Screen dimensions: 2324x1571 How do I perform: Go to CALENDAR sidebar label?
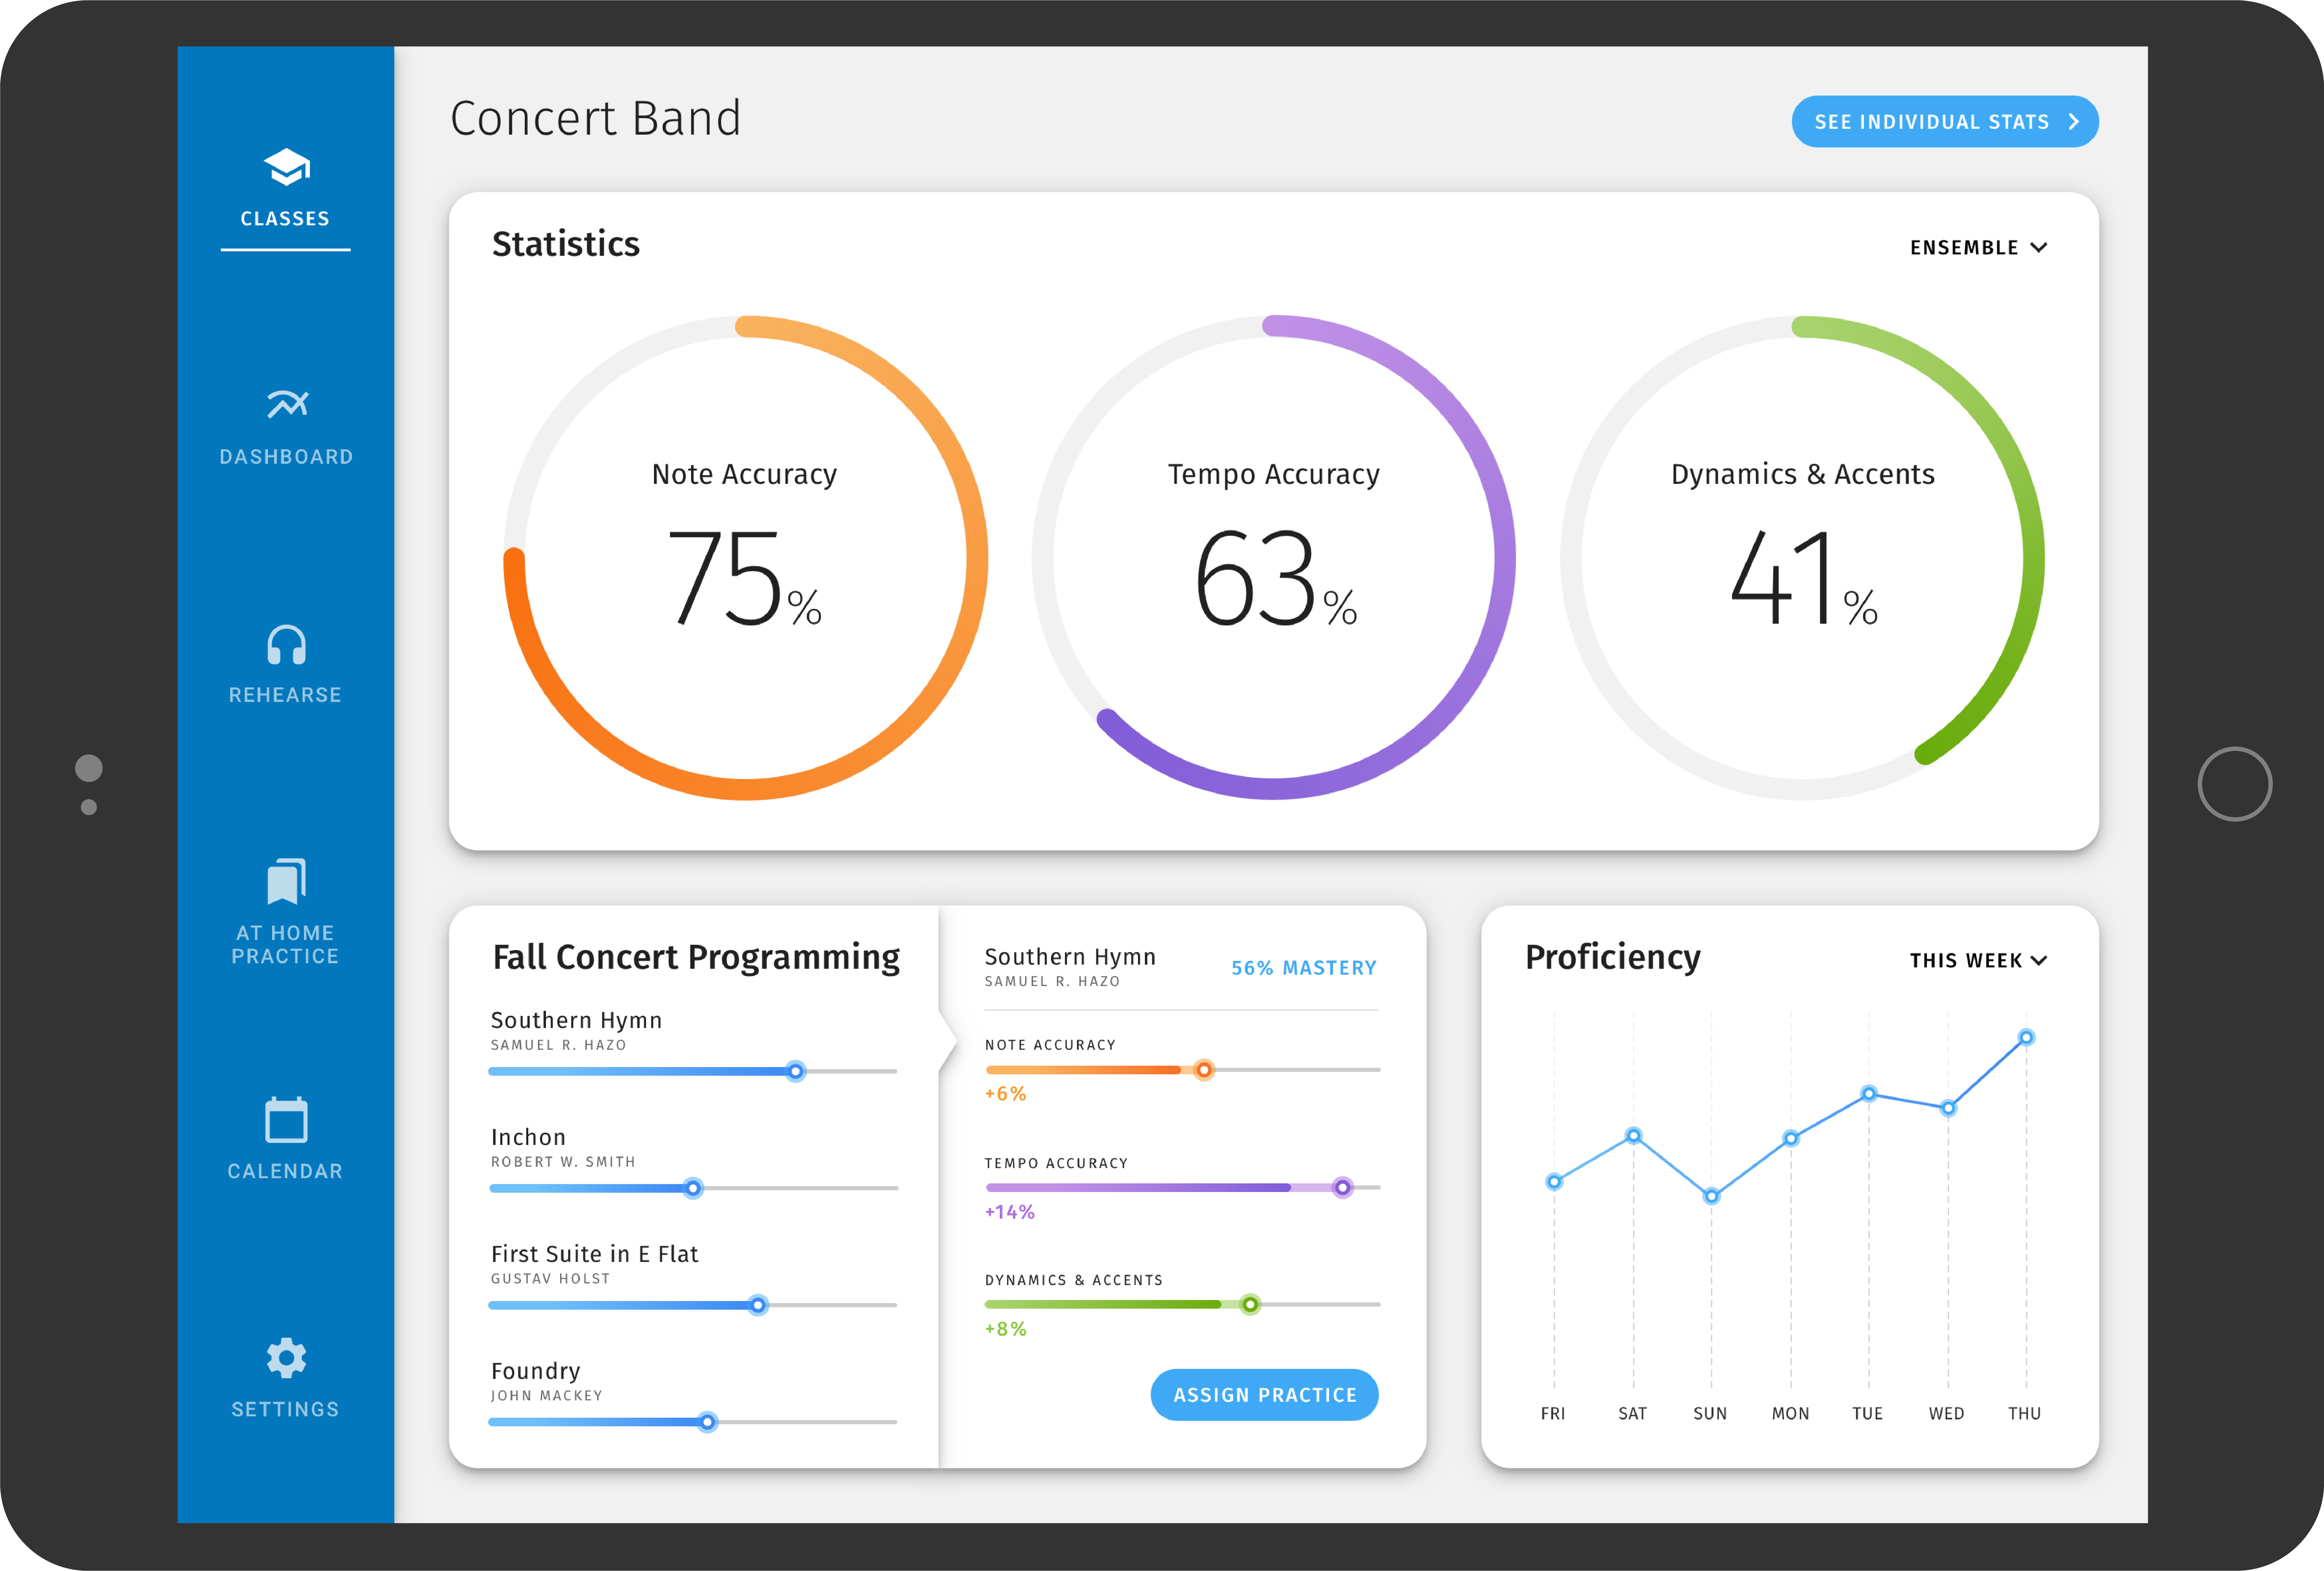click(285, 1171)
